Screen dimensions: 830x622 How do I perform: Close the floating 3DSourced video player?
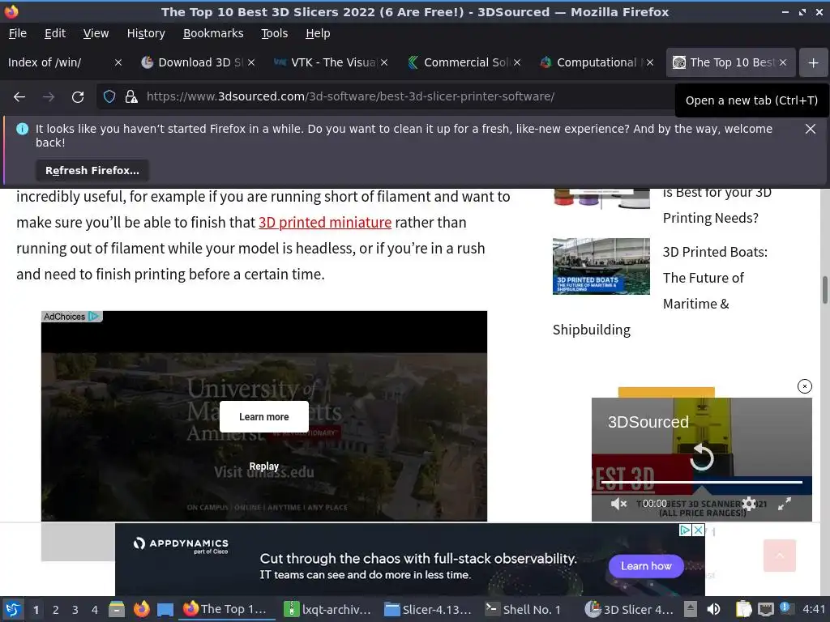[804, 386]
